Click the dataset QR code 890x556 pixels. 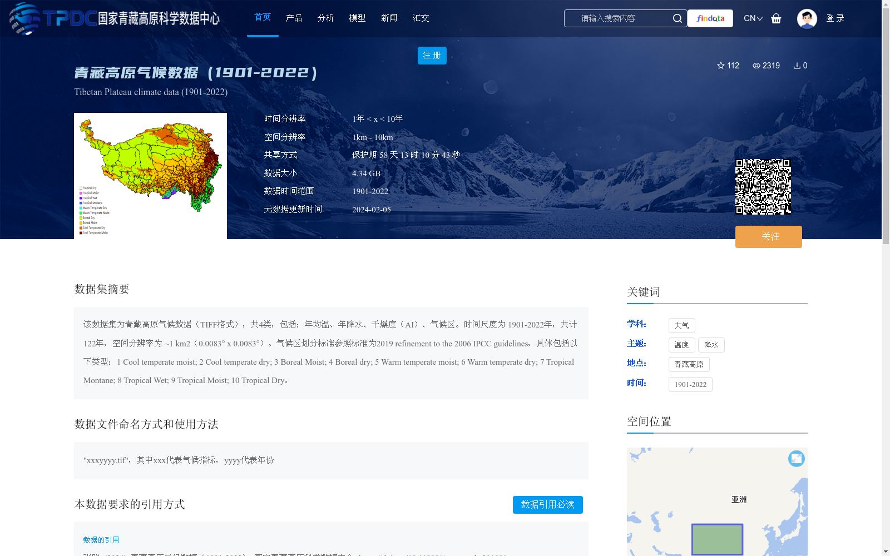pos(764,187)
